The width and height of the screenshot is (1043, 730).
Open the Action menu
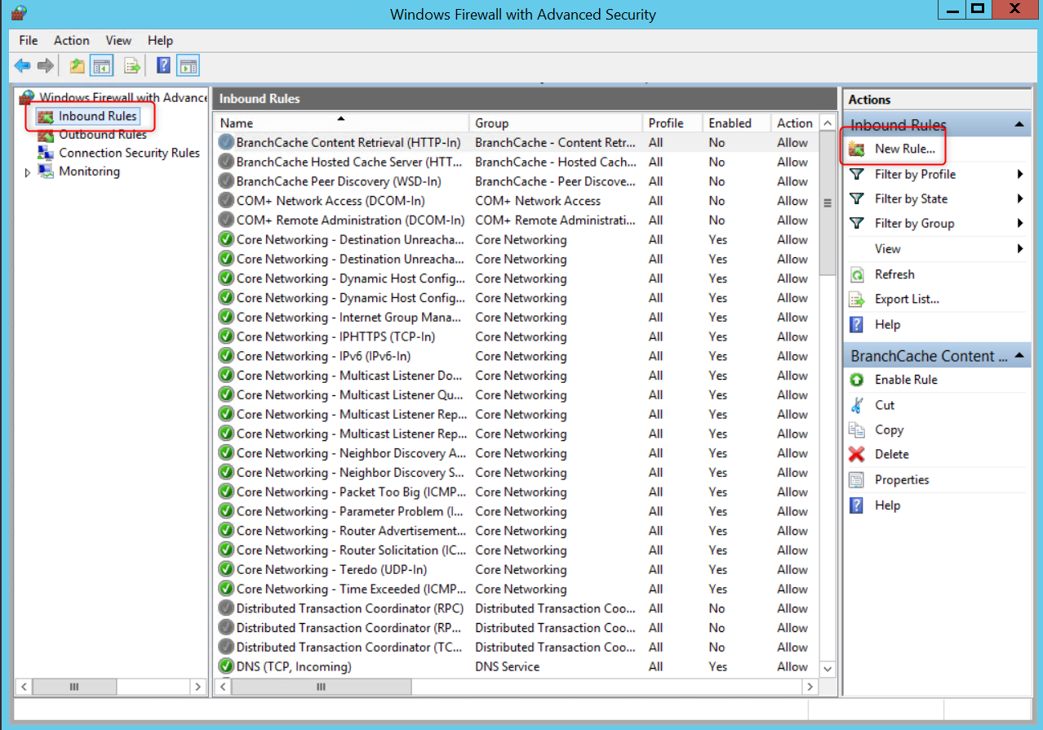click(x=72, y=40)
